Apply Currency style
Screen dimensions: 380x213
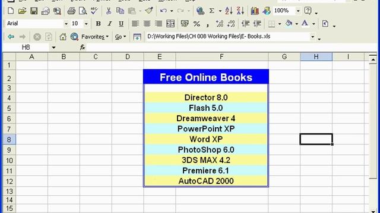185,24
